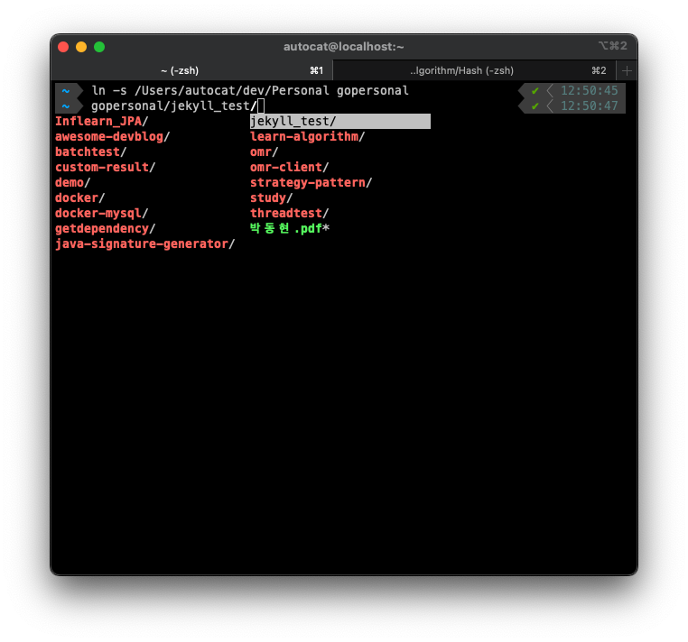
Task: Click the omr-client/ directory entry
Action: [x=290, y=168]
